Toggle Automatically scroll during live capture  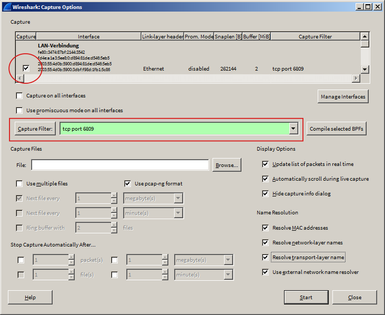click(265, 179)
